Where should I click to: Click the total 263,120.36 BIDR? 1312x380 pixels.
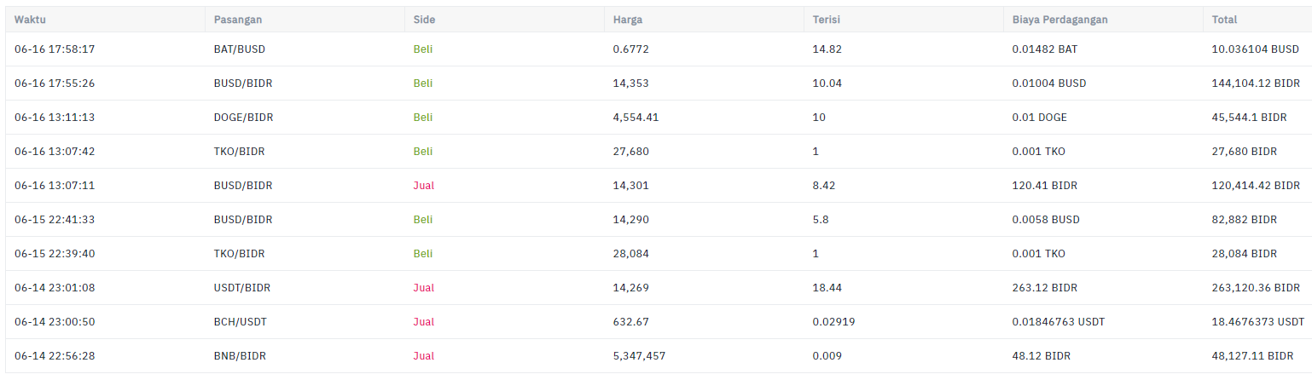pyautogui.click(x=1256, y=288)
